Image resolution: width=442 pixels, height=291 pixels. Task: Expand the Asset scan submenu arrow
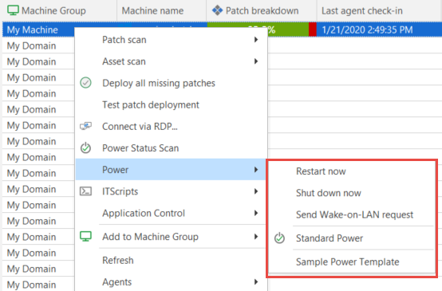pyautogui.click(x=256, y=61)
